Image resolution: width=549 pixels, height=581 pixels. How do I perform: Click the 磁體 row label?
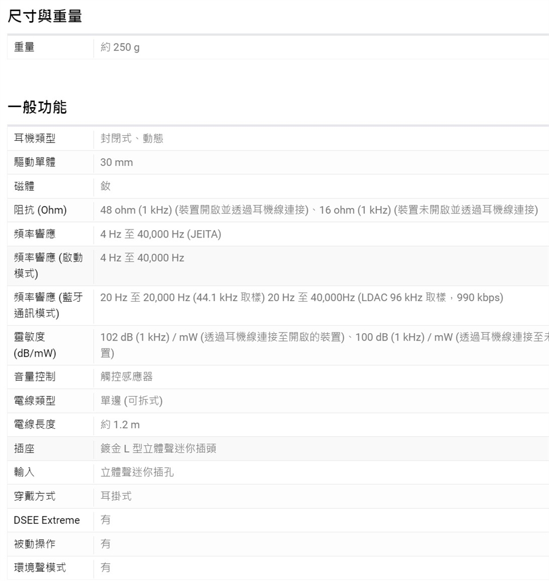[x=24, y=186]
